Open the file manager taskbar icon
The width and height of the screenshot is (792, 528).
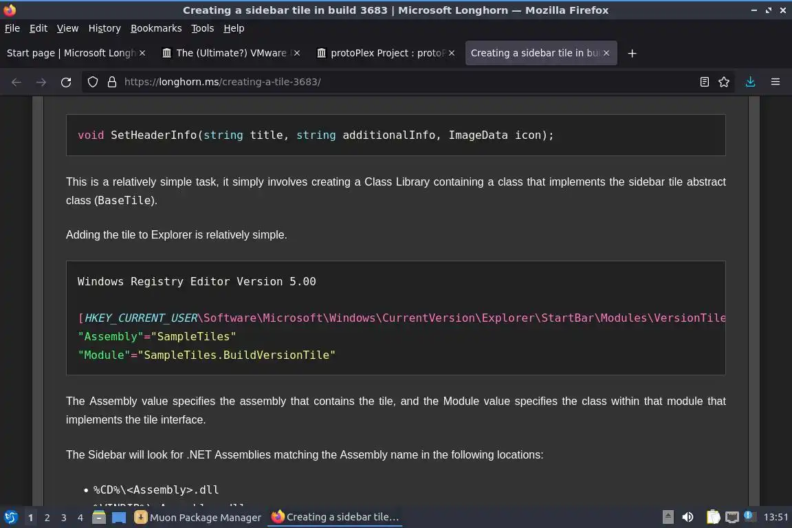pos(99,518)
